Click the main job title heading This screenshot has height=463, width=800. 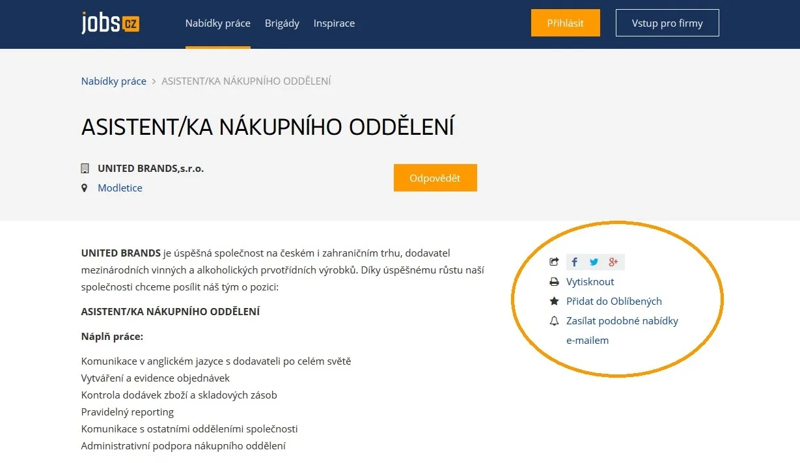click(x=267, y=126)
